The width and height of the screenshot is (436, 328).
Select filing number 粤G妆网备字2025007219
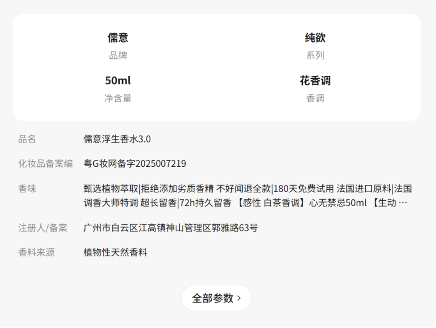(x=135, y=163)
